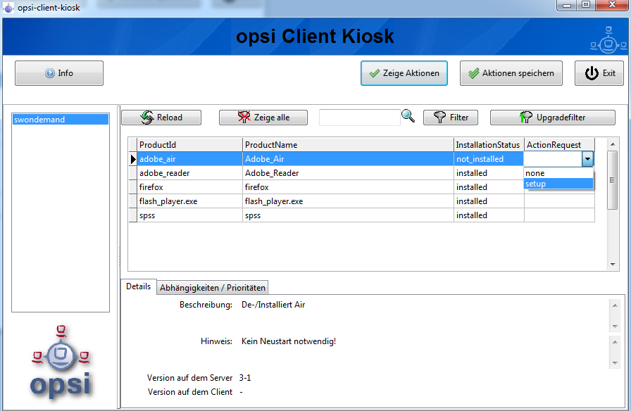Click the installed status of spss
Viewport: 631px width, 411px height.
click(x=489, y=215)
